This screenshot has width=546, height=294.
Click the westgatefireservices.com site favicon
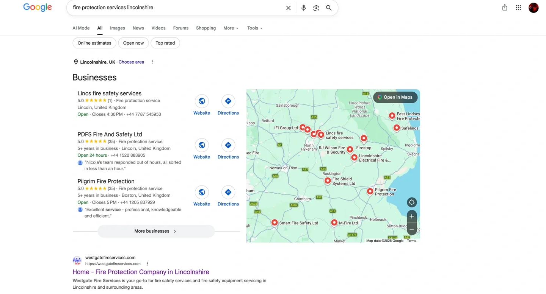tap(77, 260)
